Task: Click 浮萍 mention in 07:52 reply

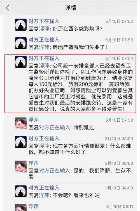Action: click(x=44, y=29)
